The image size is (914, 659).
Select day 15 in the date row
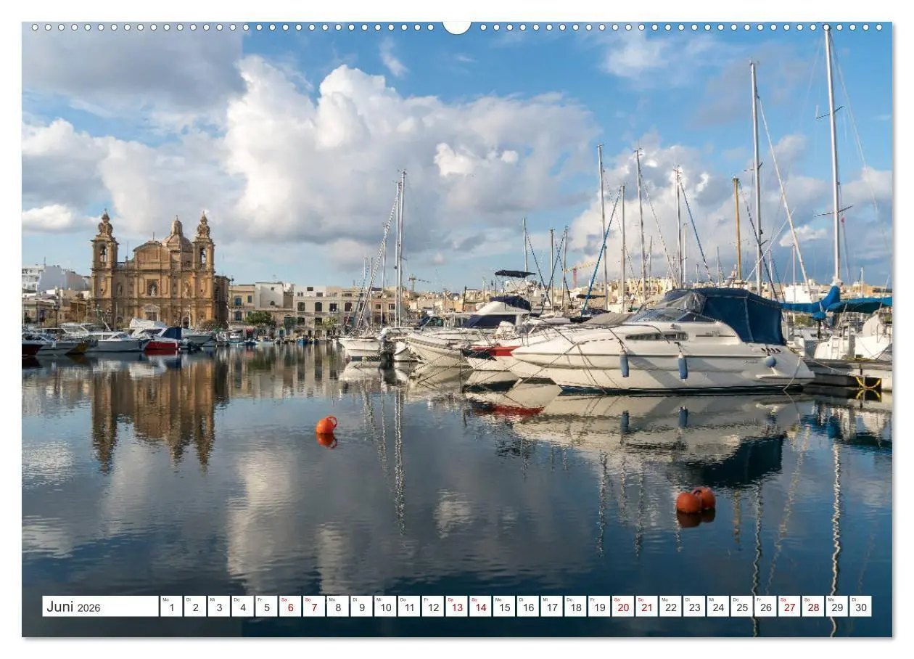[504, 607]
